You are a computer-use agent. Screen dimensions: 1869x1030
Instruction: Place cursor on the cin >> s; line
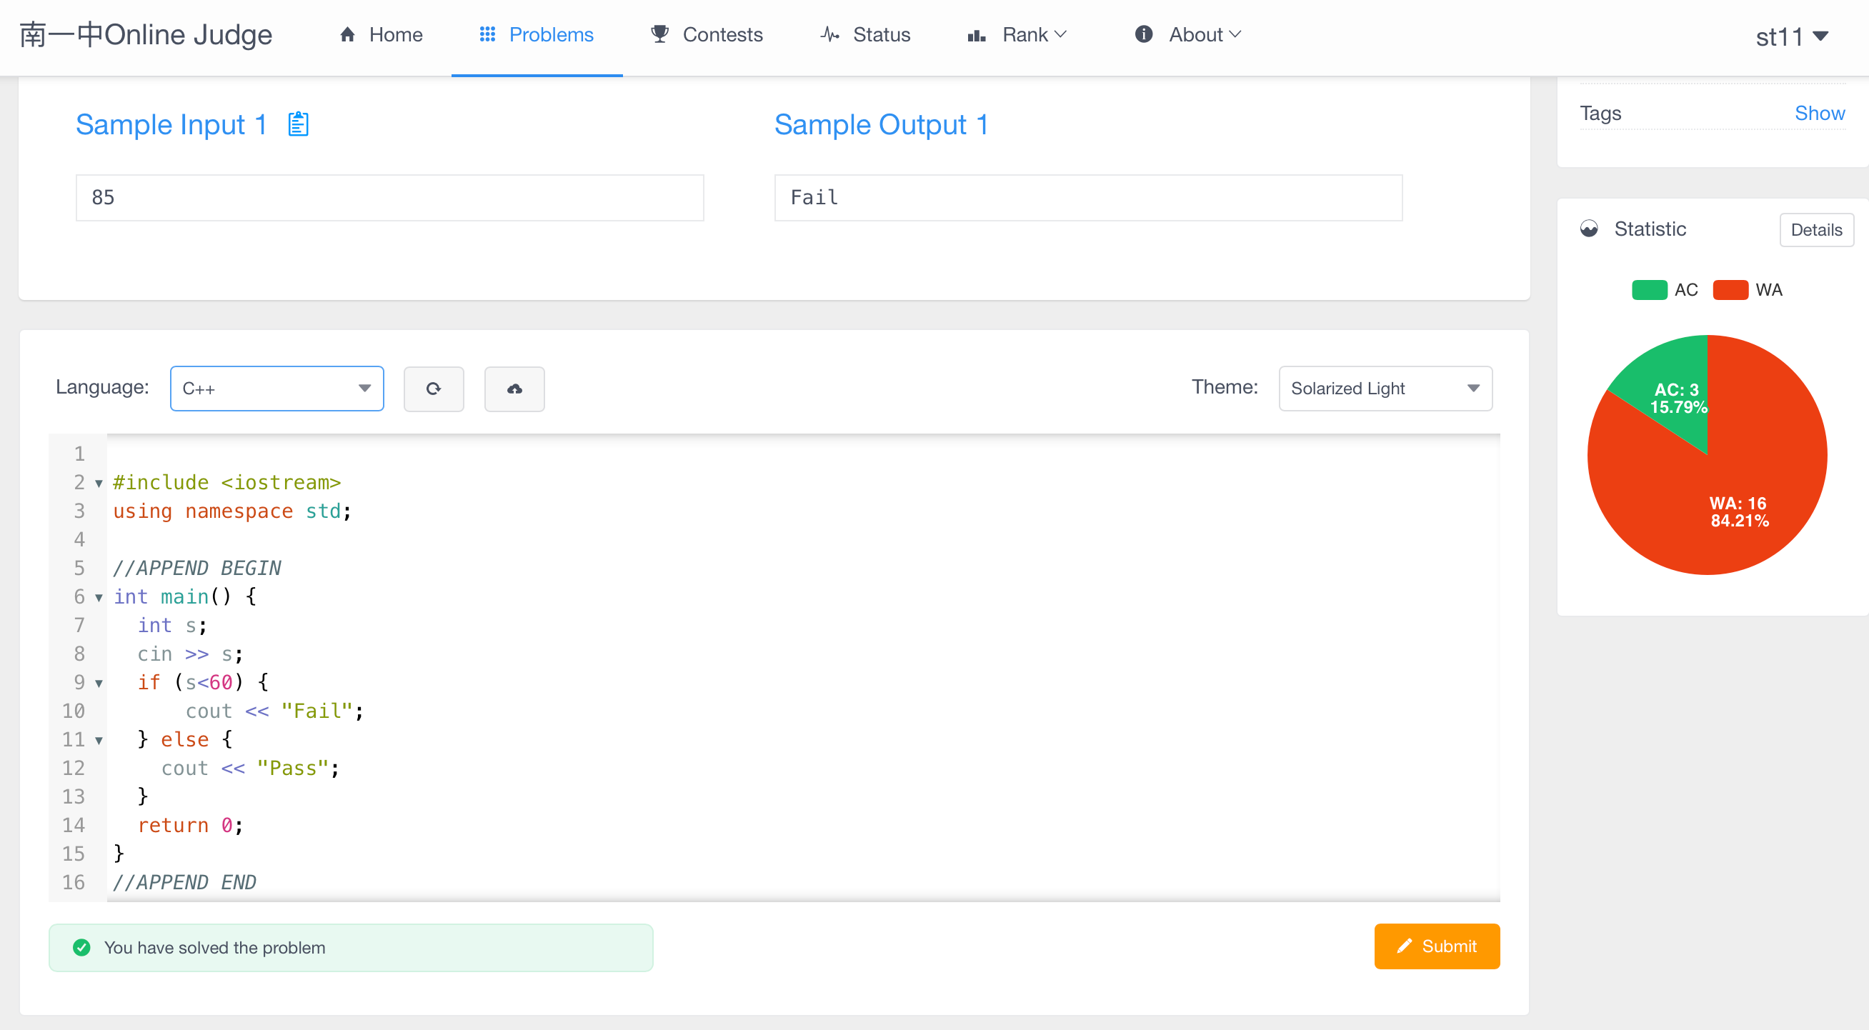coord(190,654)
